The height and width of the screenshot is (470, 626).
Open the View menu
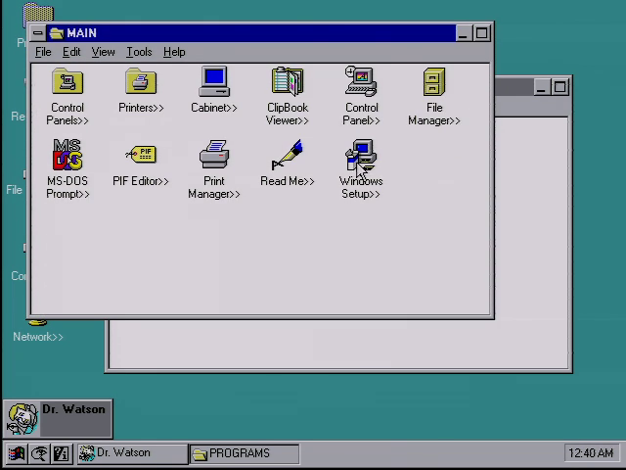(103, 52)
